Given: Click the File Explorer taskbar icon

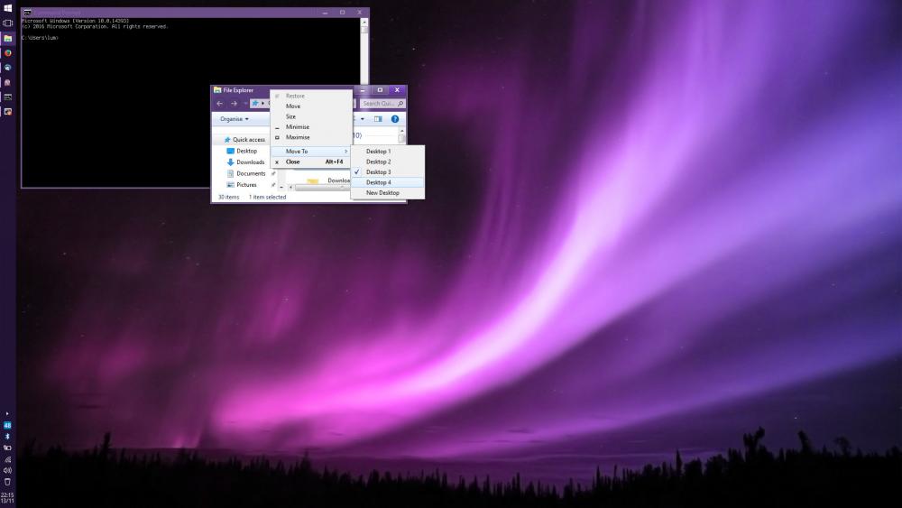Looking at the screenshot, I should 7,38.
